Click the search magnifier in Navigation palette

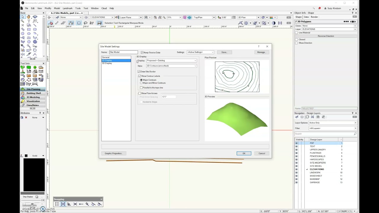click(355, 134)
